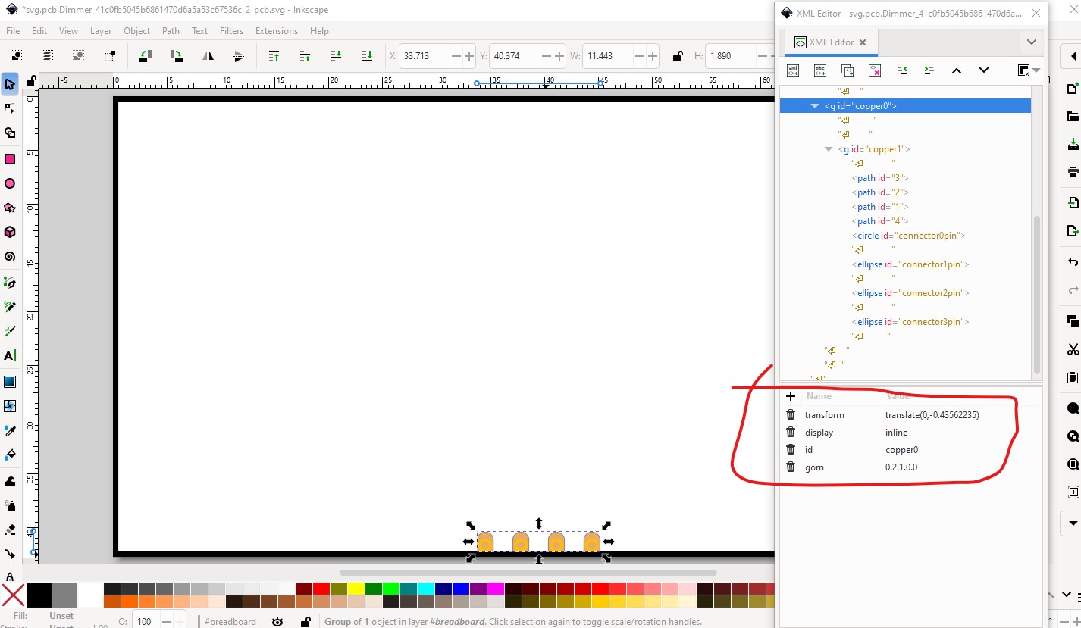Click New text node icon in XML Editor
The height and width of the screenshot is (628, 1081).
click(820, 70)
